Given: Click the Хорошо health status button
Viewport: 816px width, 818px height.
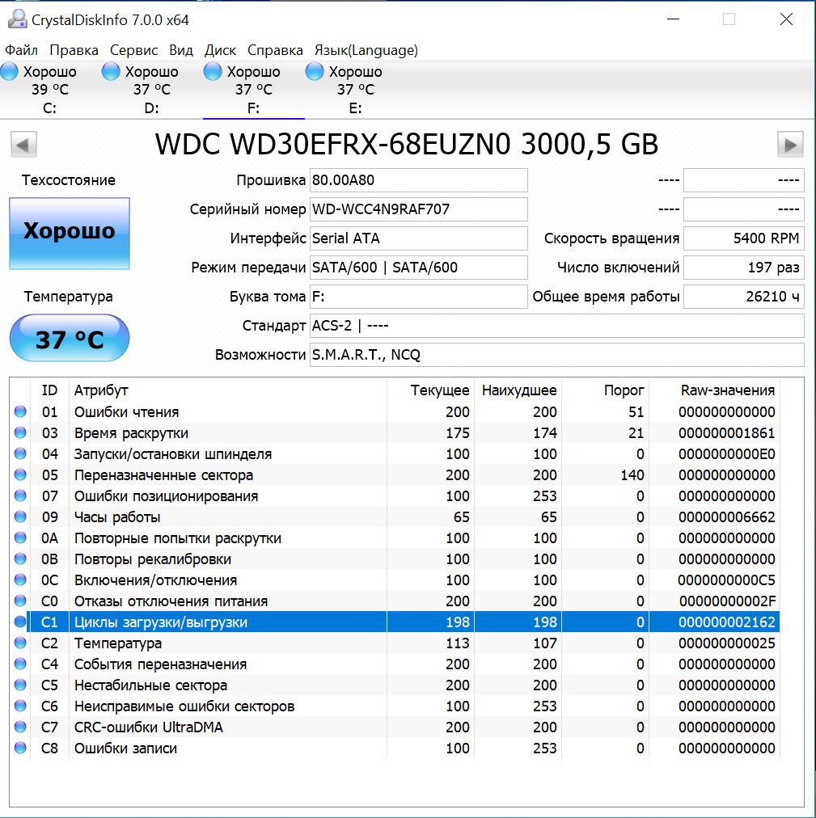Looking at the screenshot, I should click(69, 233).
